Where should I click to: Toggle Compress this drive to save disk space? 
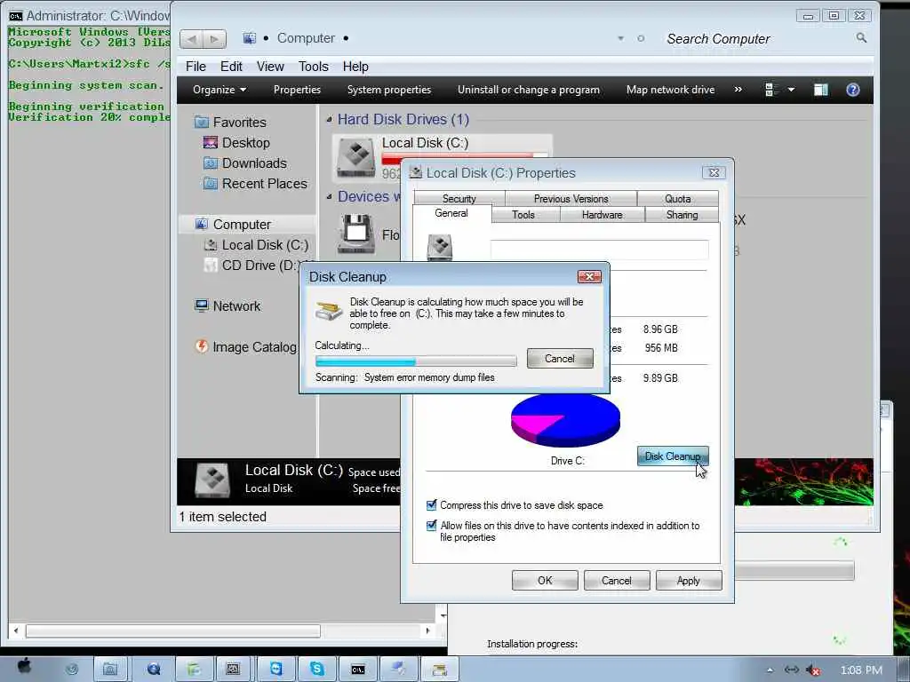point(431,505)
